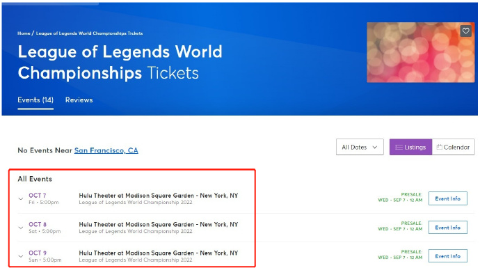Click League of Legends World Championships Tickets breadcrumb
The width and height of the screenshot is (480, 268).
[89, 33]
